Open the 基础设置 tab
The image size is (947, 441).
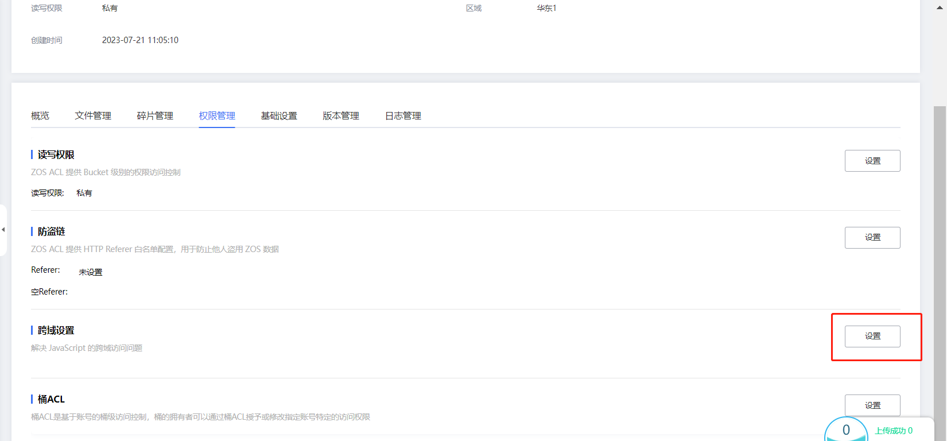point(279,116)
